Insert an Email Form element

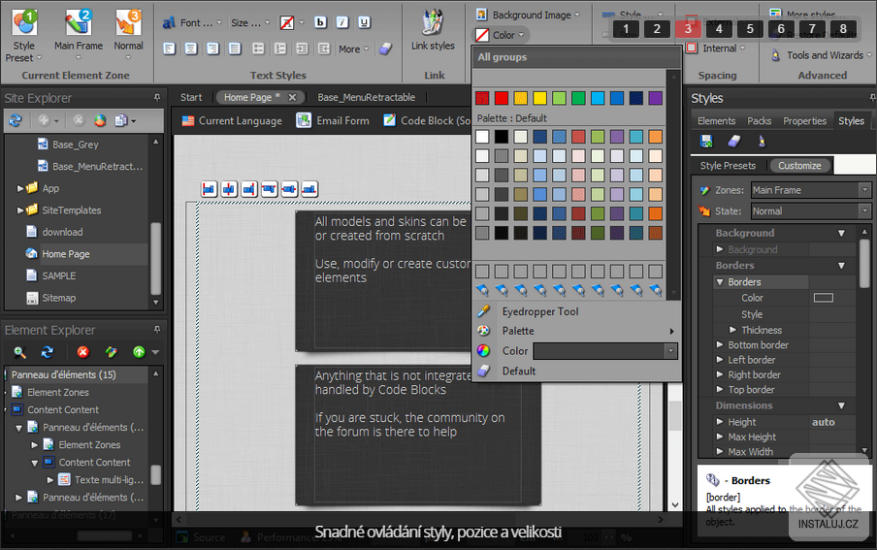tap(333, 120)
